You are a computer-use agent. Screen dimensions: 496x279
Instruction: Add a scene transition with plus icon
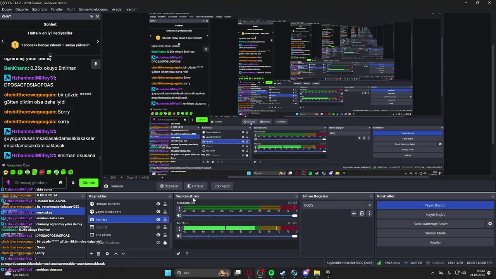[x=354, y=213]
